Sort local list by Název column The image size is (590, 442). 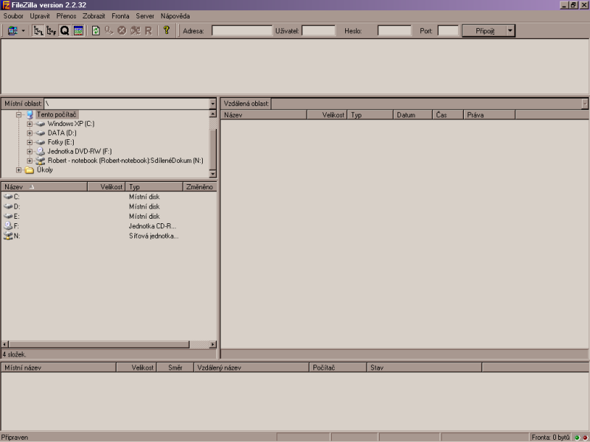(x=44, y=187)
